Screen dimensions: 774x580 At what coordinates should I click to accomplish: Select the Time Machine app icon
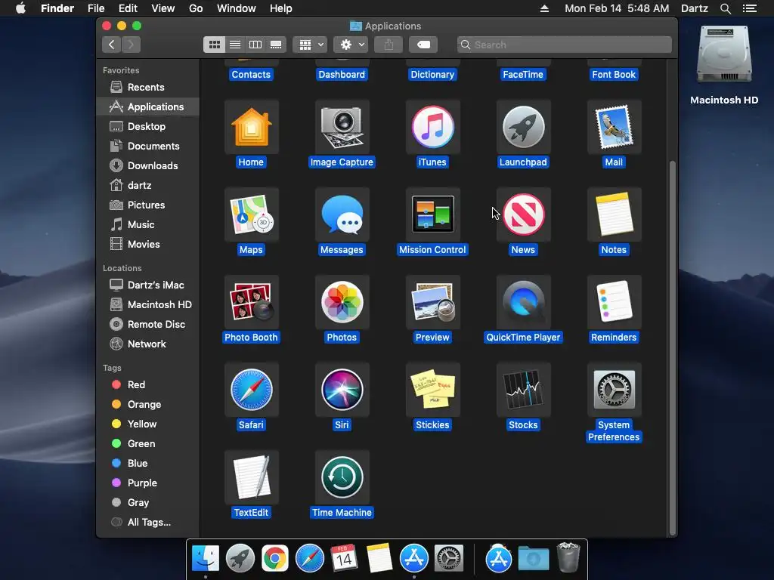(342, 477)
